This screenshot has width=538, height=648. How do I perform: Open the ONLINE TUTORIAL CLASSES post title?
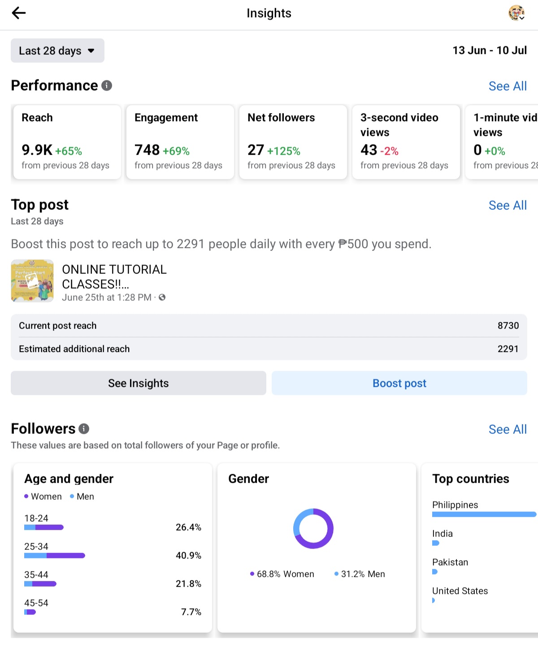[114, 276]
